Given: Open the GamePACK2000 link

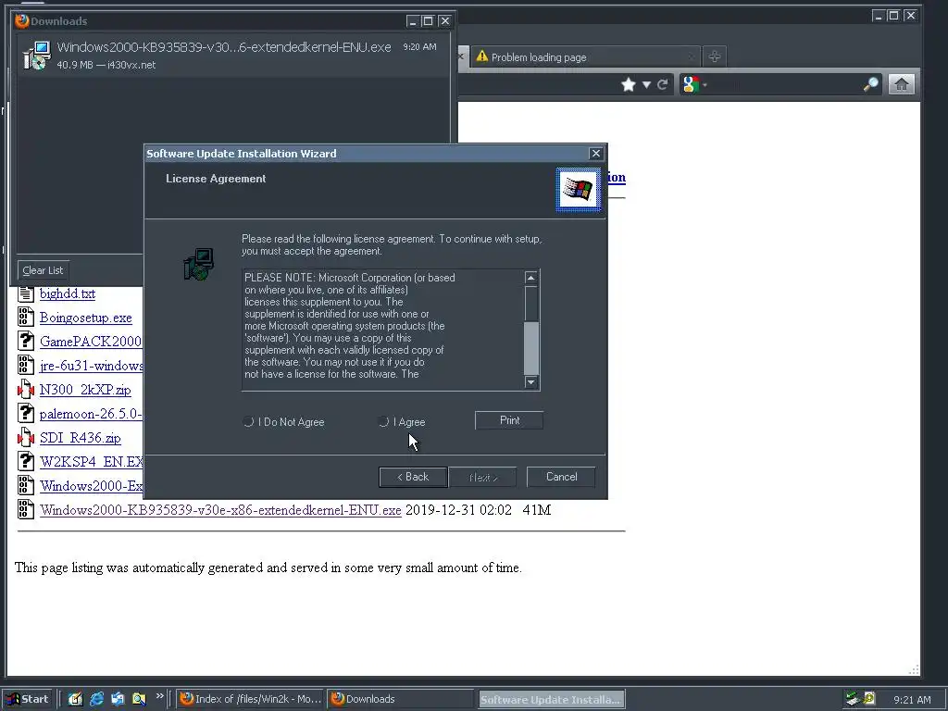Looking at the screenshot, I should [91, 342].
